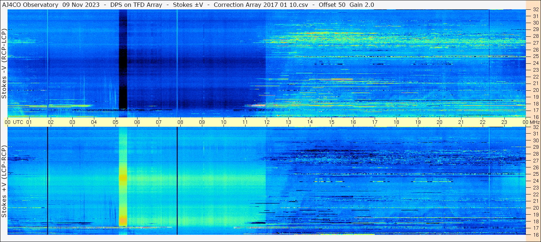Click the 16 MHz label in upper Stokes -V panel

point(536,117)
